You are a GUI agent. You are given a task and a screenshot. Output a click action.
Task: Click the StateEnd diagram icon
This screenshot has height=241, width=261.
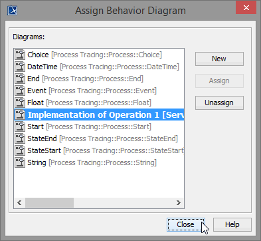point(20,138)
